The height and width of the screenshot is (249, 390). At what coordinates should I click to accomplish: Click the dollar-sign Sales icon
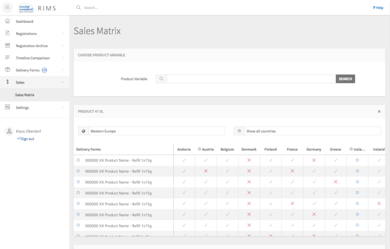(x=8, y=82)
